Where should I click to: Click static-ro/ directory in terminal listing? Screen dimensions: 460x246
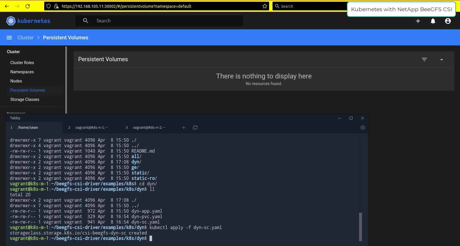tap(144, 178)
